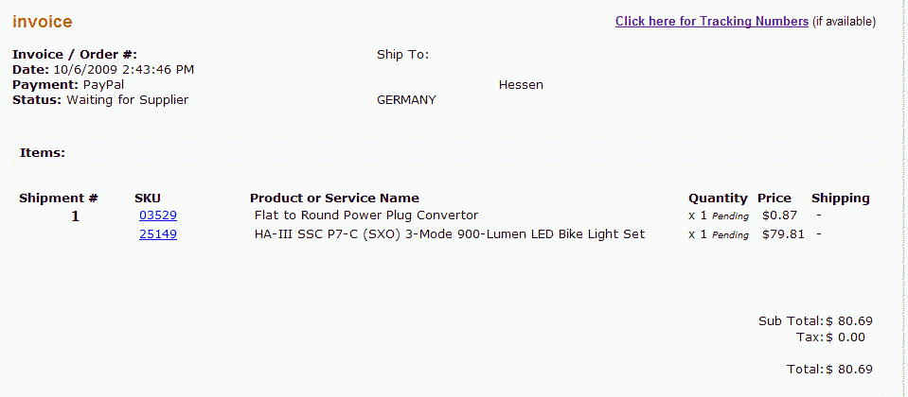
Task: Click the Waiting for Supplier status text
Action: pos(127,100)
